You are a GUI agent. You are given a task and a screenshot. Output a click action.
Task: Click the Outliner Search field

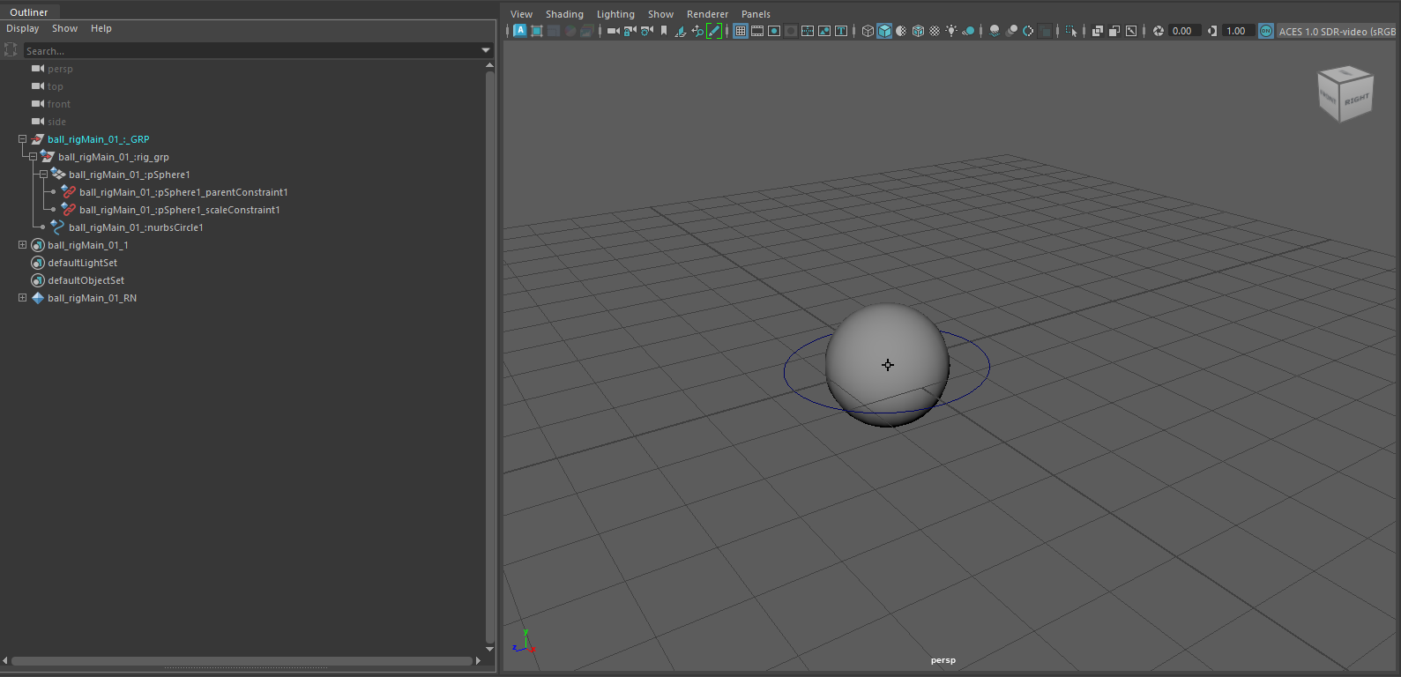pos(251,51)
